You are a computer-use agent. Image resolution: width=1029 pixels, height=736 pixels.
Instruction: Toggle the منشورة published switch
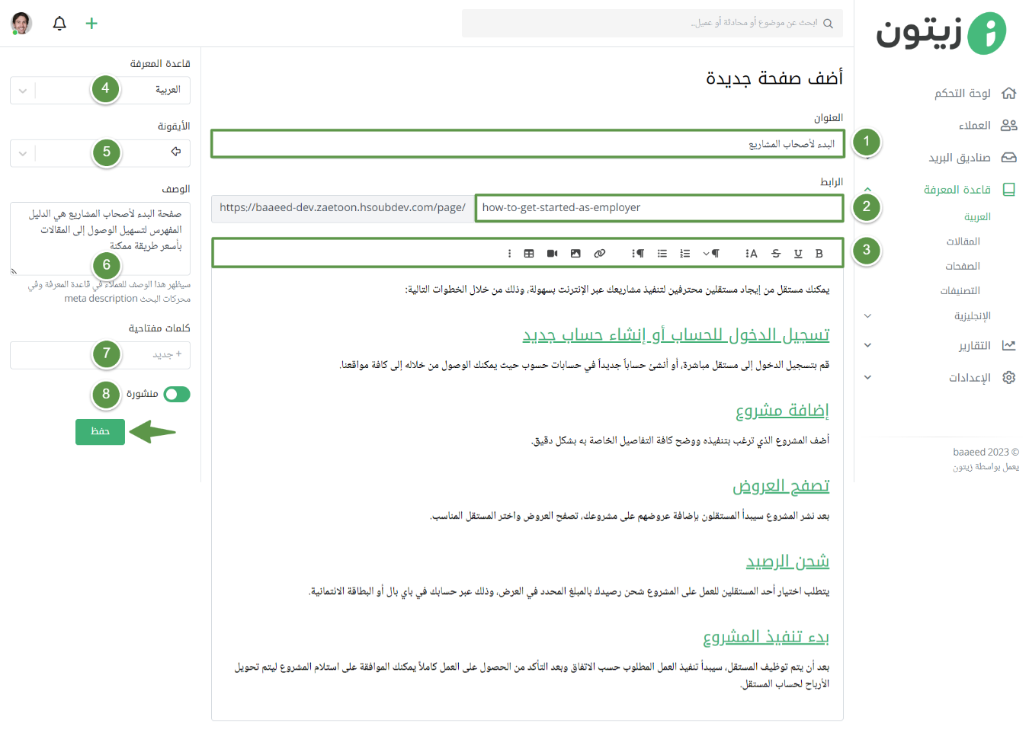tap(177, 394)
